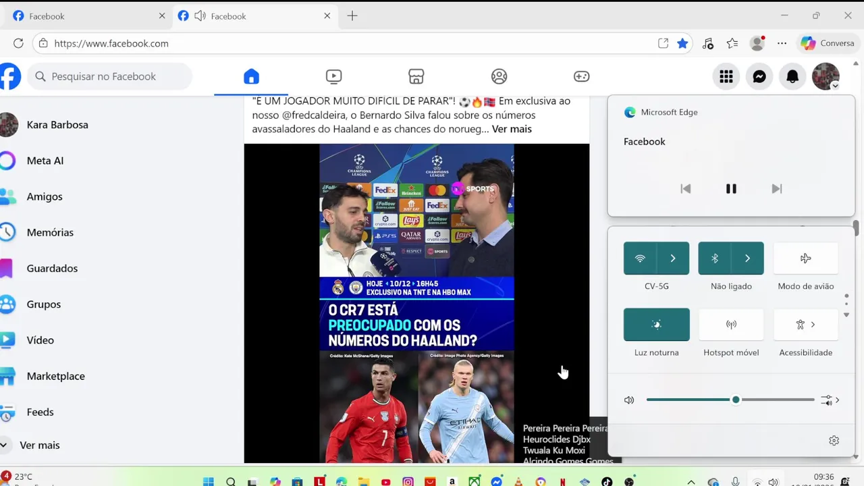Mute the speaker volume icon

click(x=629, y=400)
